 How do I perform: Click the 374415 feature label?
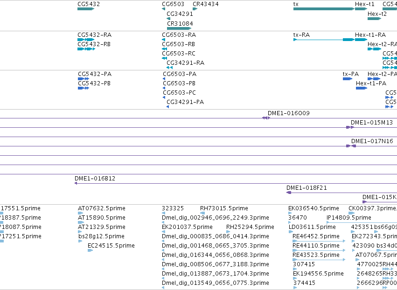pyautogui.click(x=304, y=283)
